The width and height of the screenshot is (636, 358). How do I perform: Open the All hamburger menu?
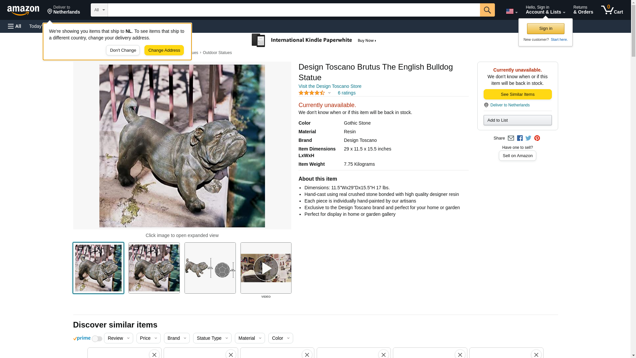[15, 26]
